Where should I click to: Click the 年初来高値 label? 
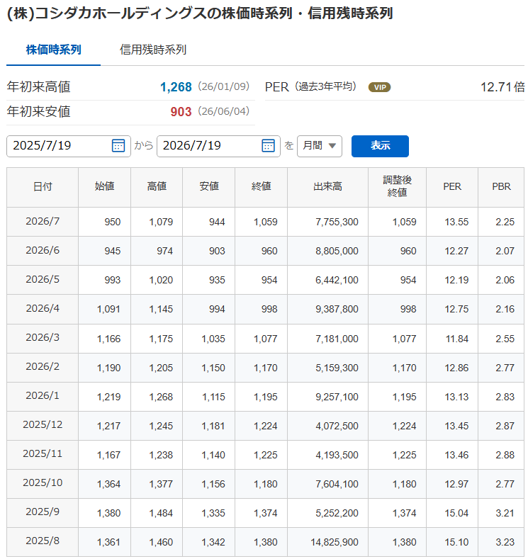(x=38, y=87)
